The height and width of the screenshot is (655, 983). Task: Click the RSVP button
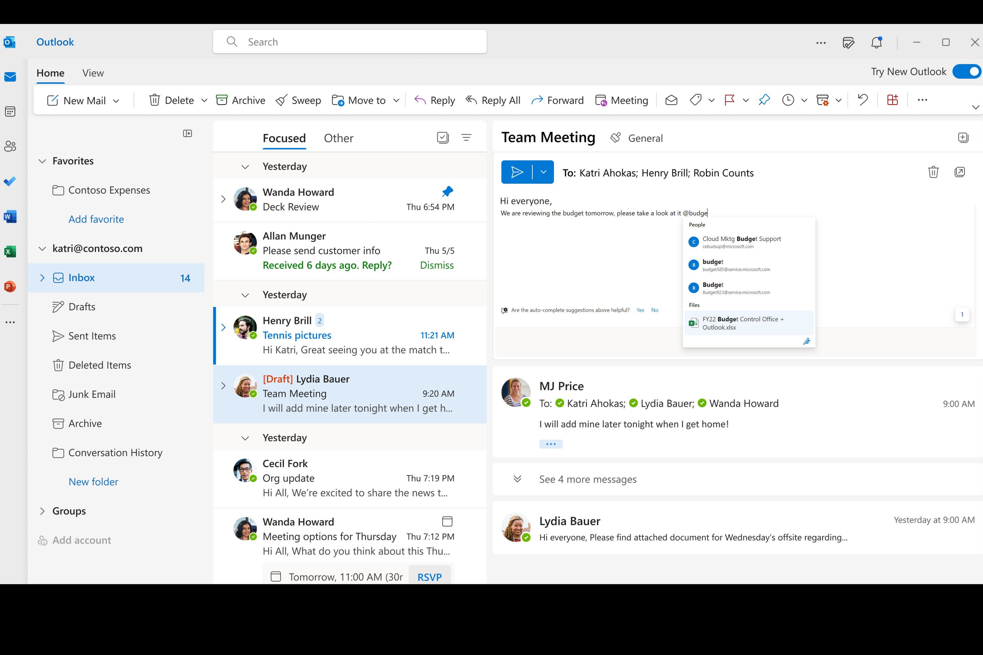point(429,577)
